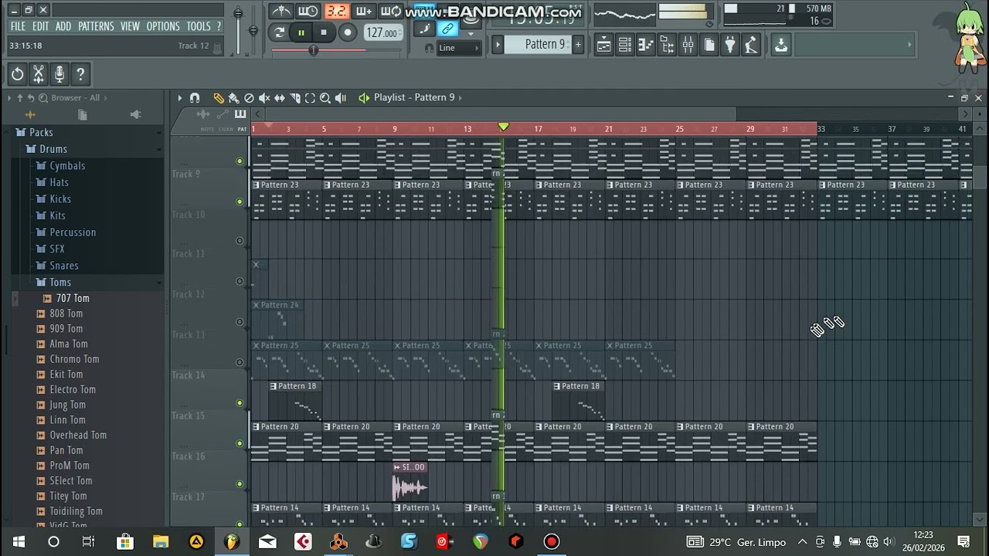This screenshot has width=989, height=556.
Task: Switch between pattern and song mode
Action: pos(280,32)
